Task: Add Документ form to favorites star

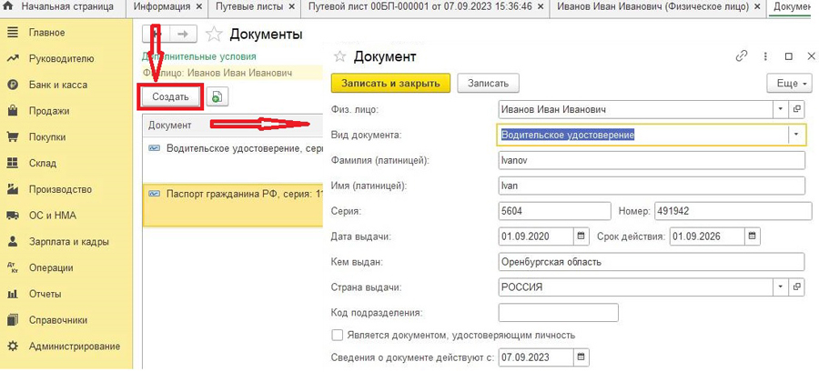Action: pos(339,56)
